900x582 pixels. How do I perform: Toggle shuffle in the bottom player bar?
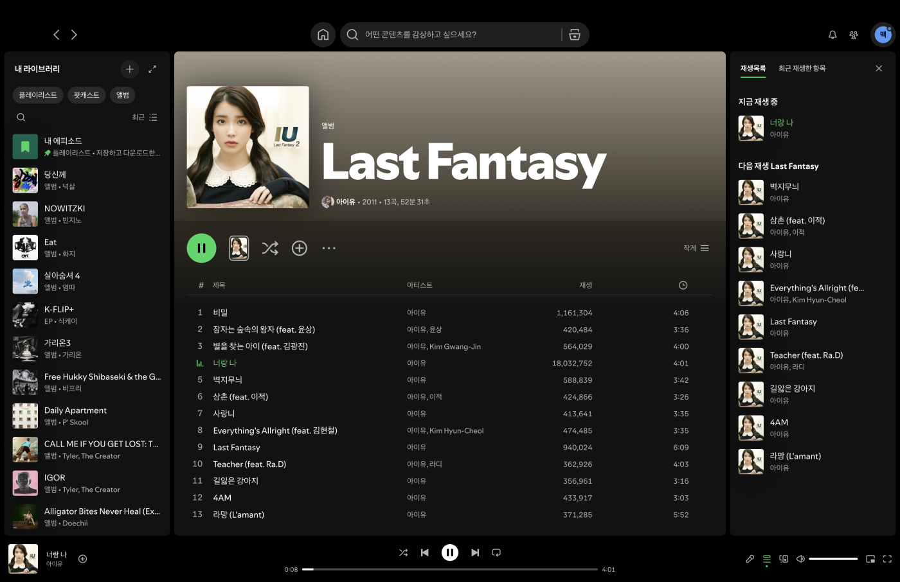403,552
